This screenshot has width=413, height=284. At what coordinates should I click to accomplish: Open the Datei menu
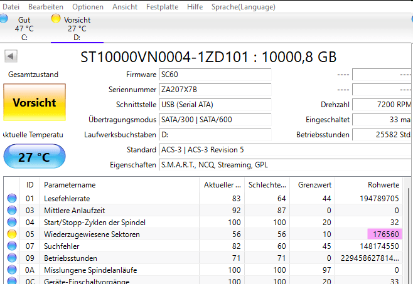tap(11, 7)
